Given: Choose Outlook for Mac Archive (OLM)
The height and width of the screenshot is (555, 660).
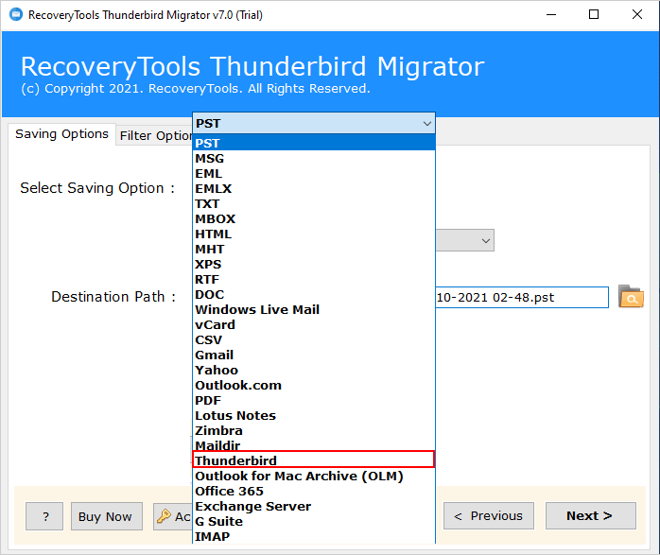Looking at the screenshot, I should [x=314, y=477].
